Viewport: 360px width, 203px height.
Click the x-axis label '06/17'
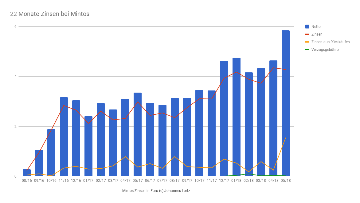click(150, 181)
